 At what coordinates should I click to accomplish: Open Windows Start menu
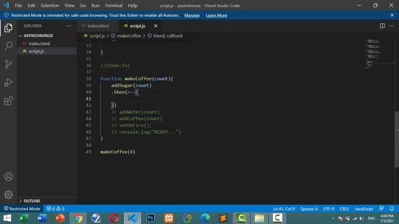coord(7,218)
